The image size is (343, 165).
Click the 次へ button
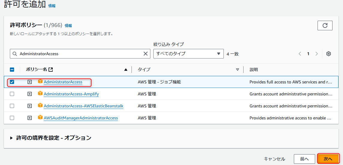click(x=328, y=159)
